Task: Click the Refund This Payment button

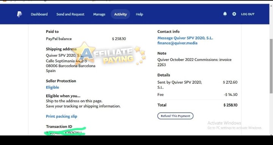Action: click(x=175, y=116)
